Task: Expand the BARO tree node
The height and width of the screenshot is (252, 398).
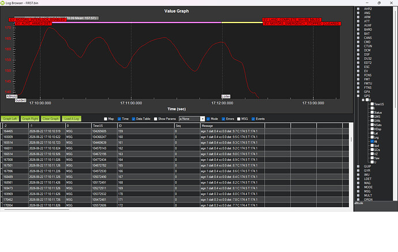Action: pos(358,29)
